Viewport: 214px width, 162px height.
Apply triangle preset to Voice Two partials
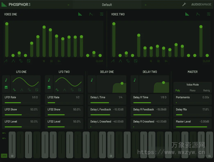120,61
